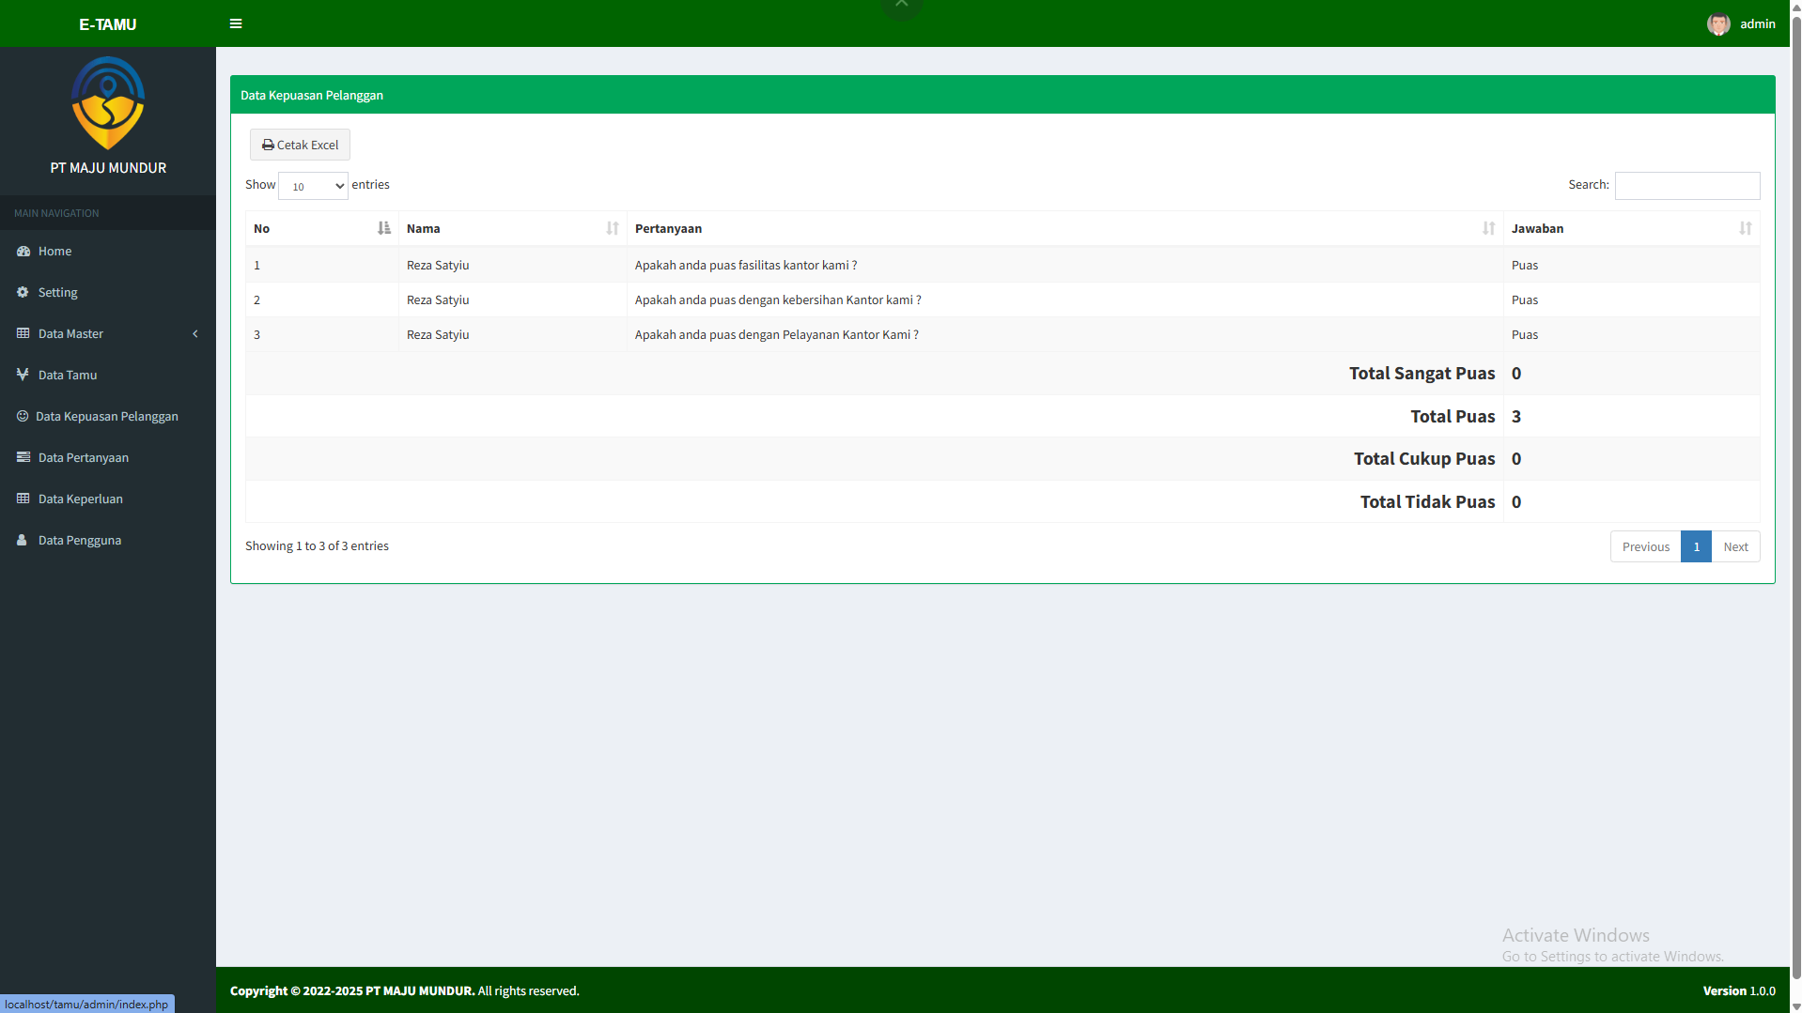The width and height of the screenshot is (1802, 1013).
Task: Click the Data Pengguna user icon
Action: pyautogui.click(x=23, y=540)
